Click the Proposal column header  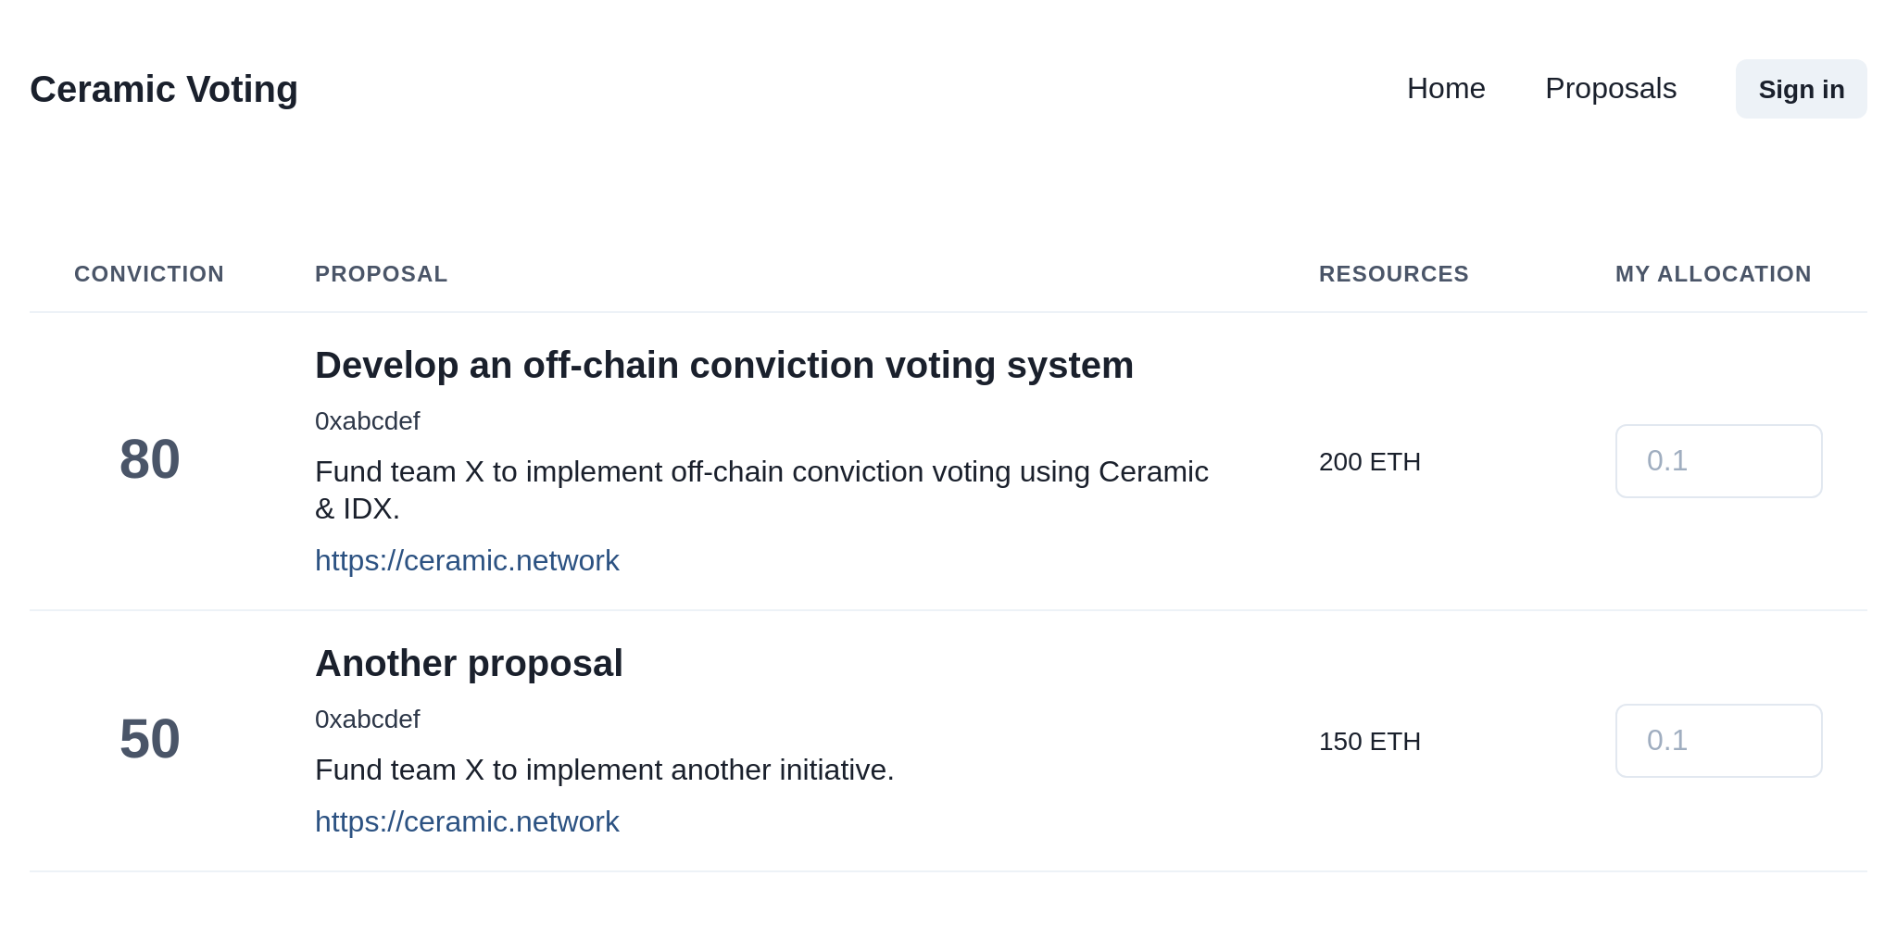click(x=381, y=274)
